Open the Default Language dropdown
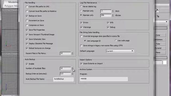This screenshot has width=171, height=96. tap(120, 51)
